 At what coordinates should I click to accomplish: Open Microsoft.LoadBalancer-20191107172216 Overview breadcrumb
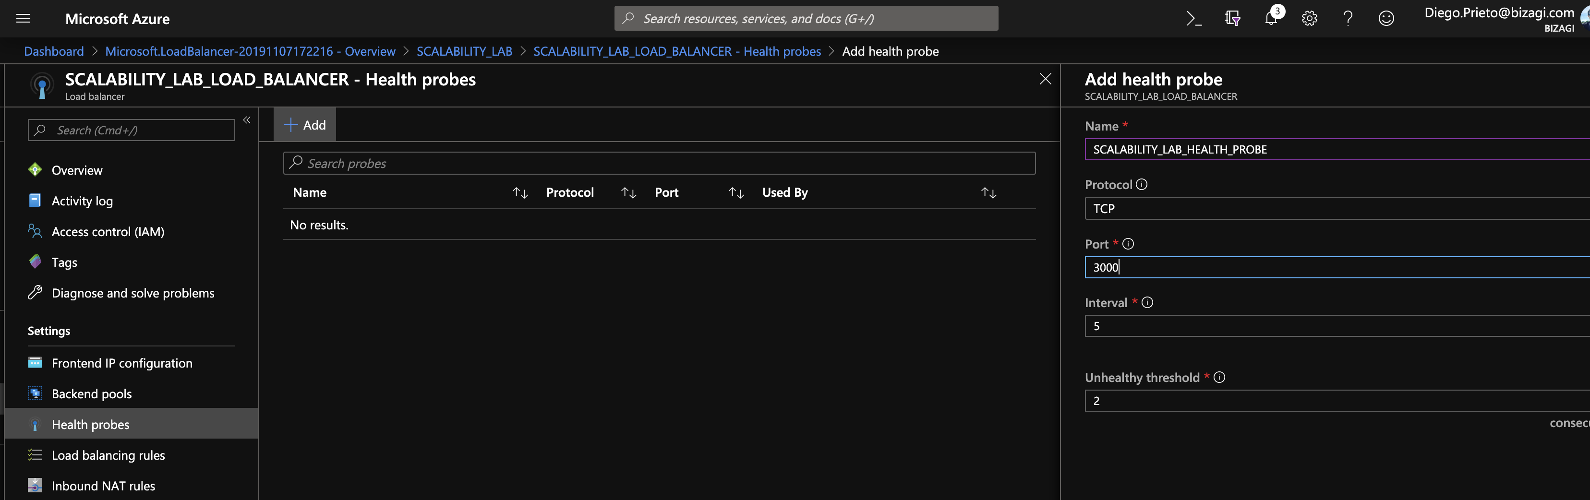coord(250,51)
